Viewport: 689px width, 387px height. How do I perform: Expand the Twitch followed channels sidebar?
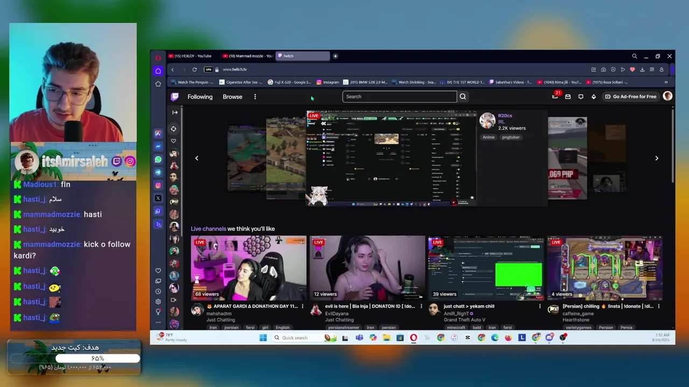click(x=174, y=112)
